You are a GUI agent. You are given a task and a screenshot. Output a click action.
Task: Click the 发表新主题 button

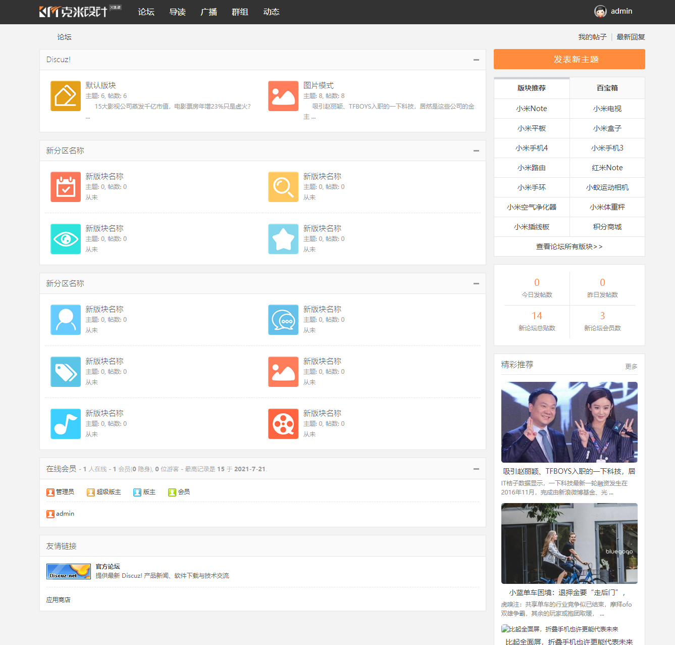coord(569,59)
